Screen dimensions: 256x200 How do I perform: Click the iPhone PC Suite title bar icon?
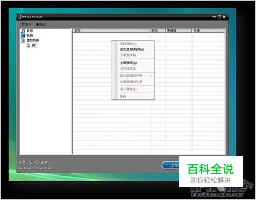click(x=19, y=17)
